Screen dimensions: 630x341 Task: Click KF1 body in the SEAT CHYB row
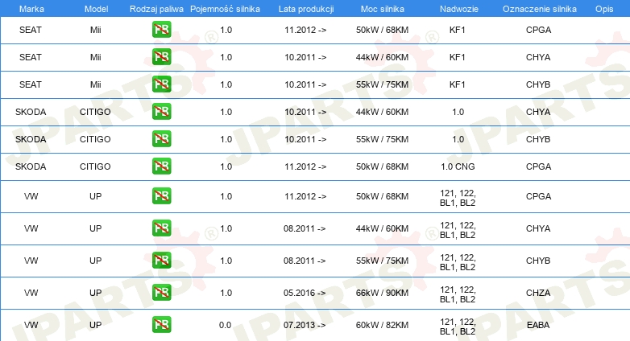click(x=458, y=84)
